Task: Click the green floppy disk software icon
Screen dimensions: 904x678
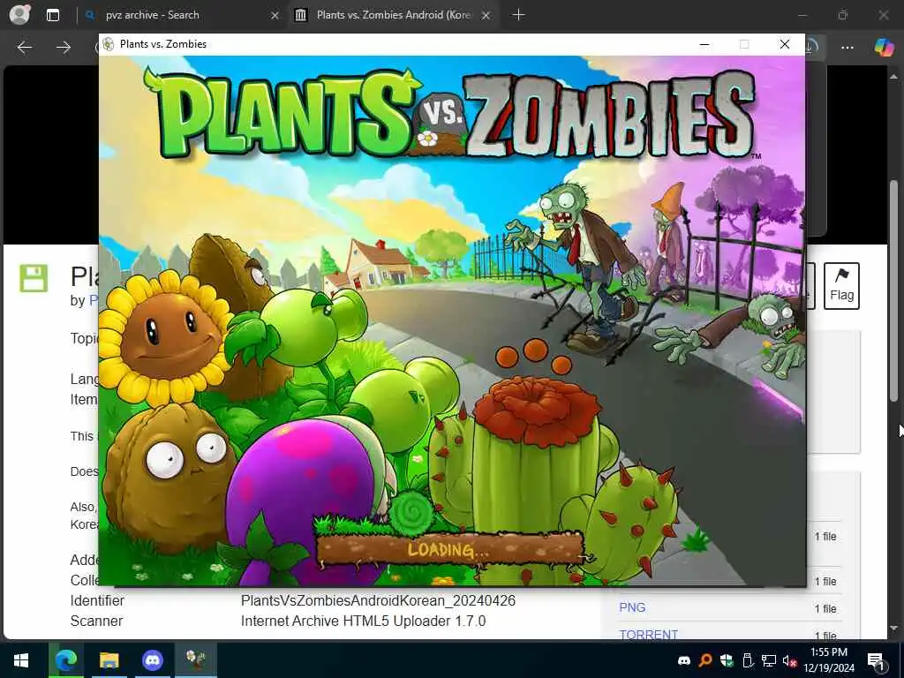Action: point(34,278)
